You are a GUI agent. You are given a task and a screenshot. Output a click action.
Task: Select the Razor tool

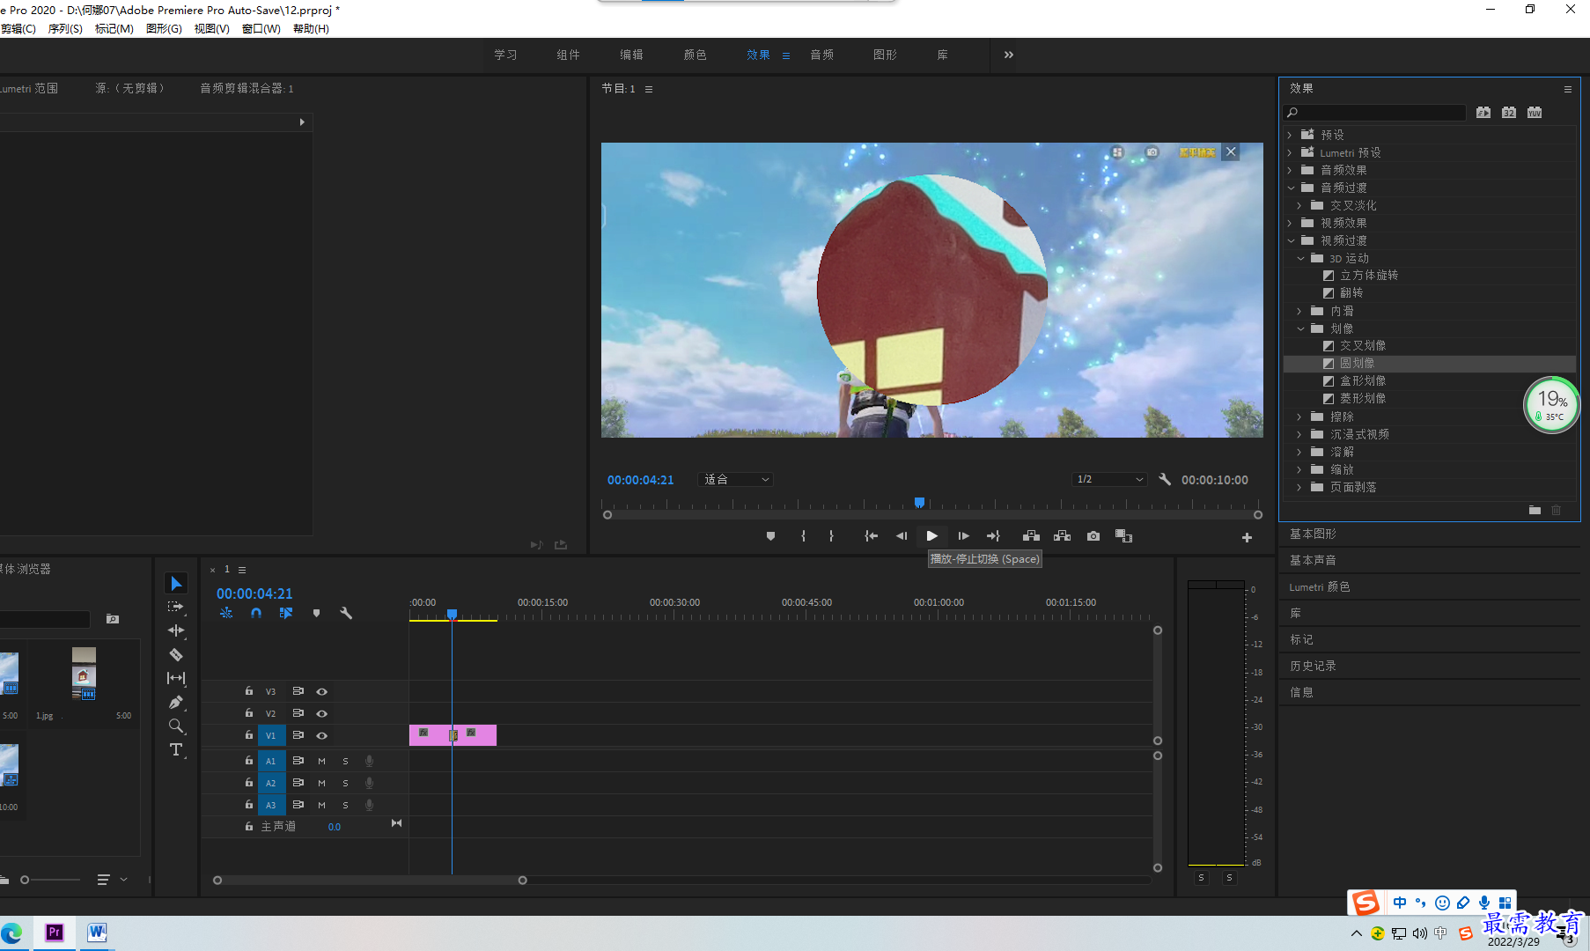[x=176, y=654]
